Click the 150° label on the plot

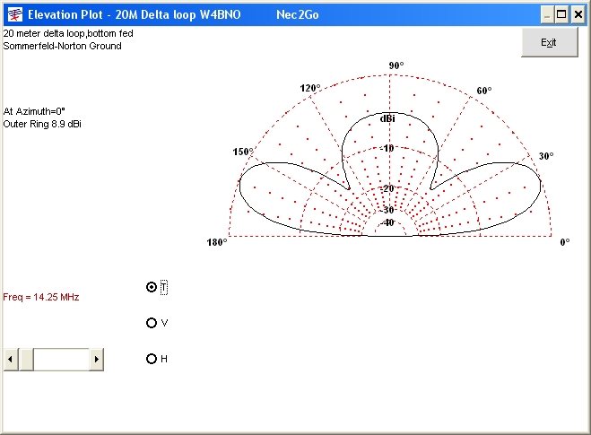(243, 152)
